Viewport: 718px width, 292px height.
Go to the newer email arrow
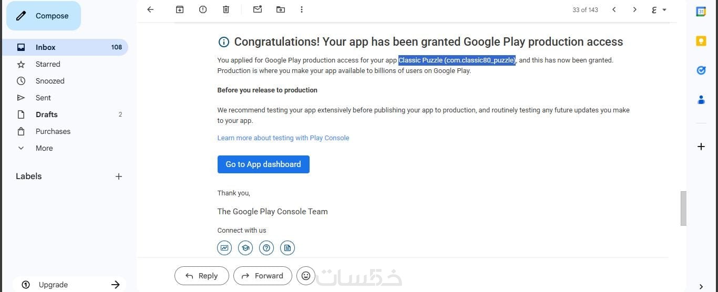614,9
